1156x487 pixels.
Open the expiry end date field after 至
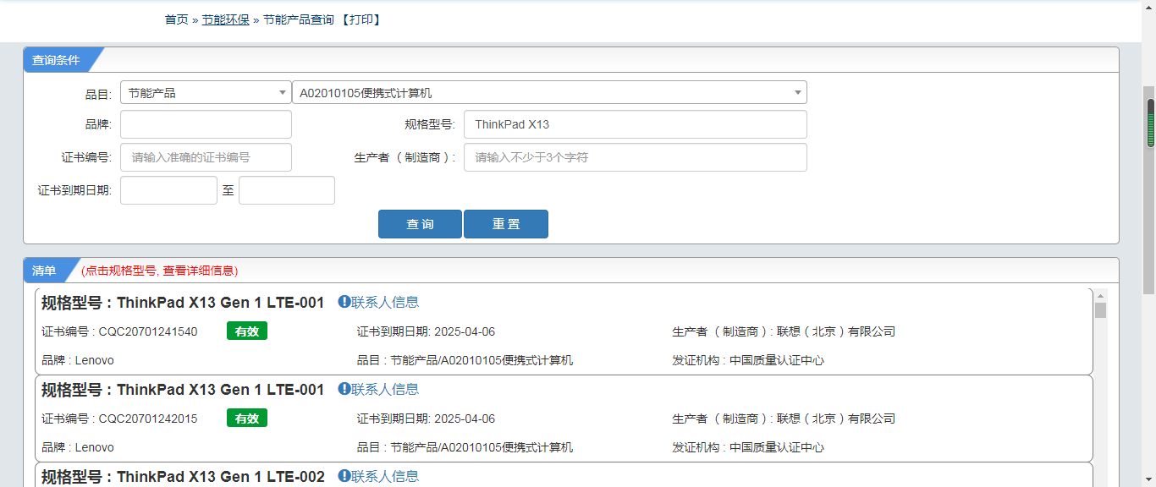287,190
